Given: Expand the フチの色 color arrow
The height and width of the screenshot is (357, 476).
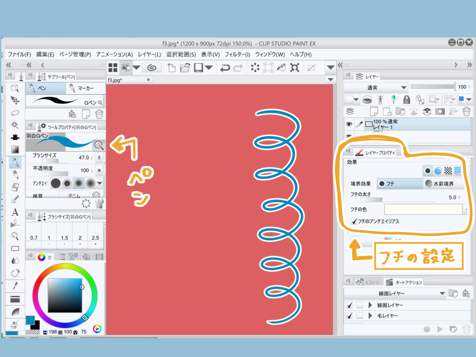Looking at the screenshot, I should click(466, 209).
